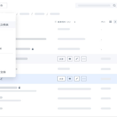Click the button ending in 作

(3, 6)
